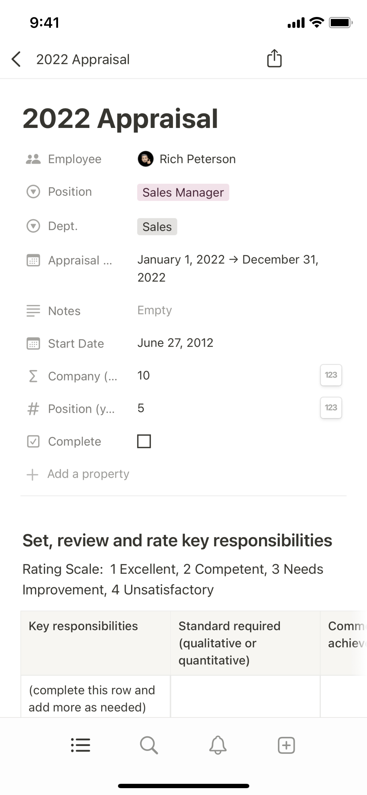Tap Add a property
367x795 pixels.
88,474
